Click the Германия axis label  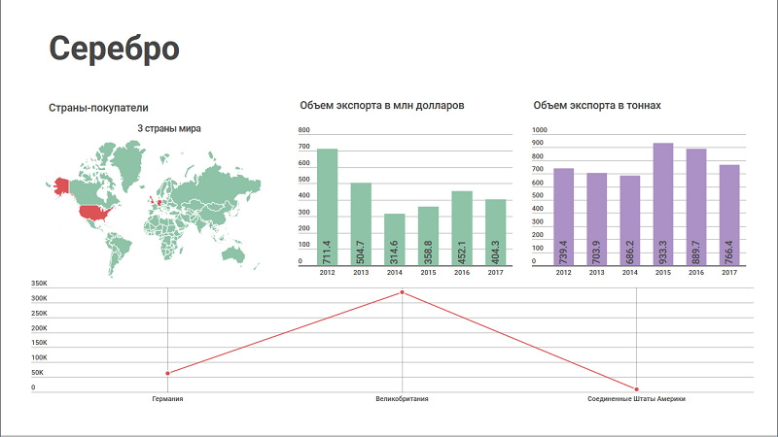pyautogui.click(x=167, y=399)
